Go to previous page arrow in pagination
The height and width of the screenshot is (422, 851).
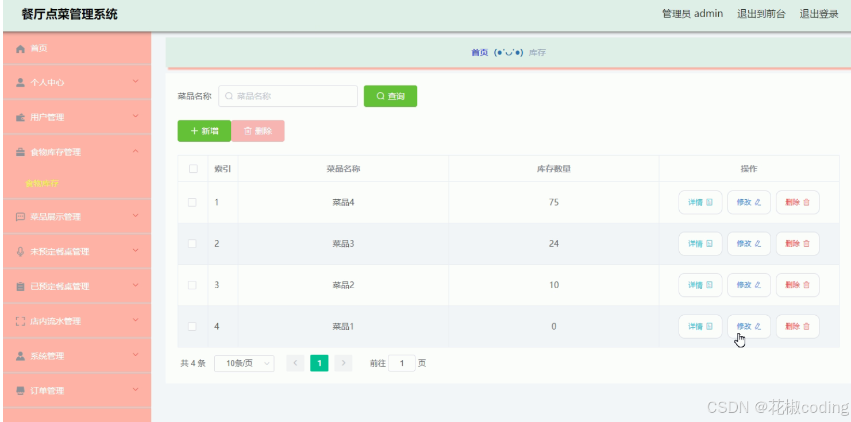tap(295, 363)
